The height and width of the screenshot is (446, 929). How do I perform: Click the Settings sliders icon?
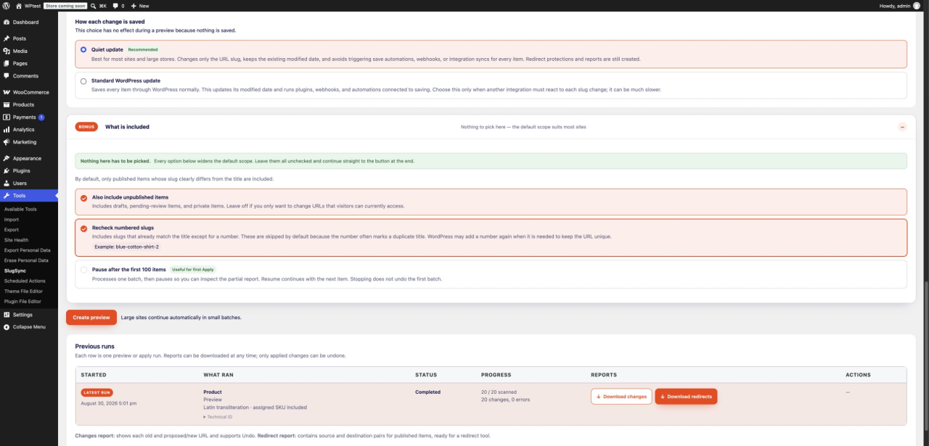tap(7, 315)
